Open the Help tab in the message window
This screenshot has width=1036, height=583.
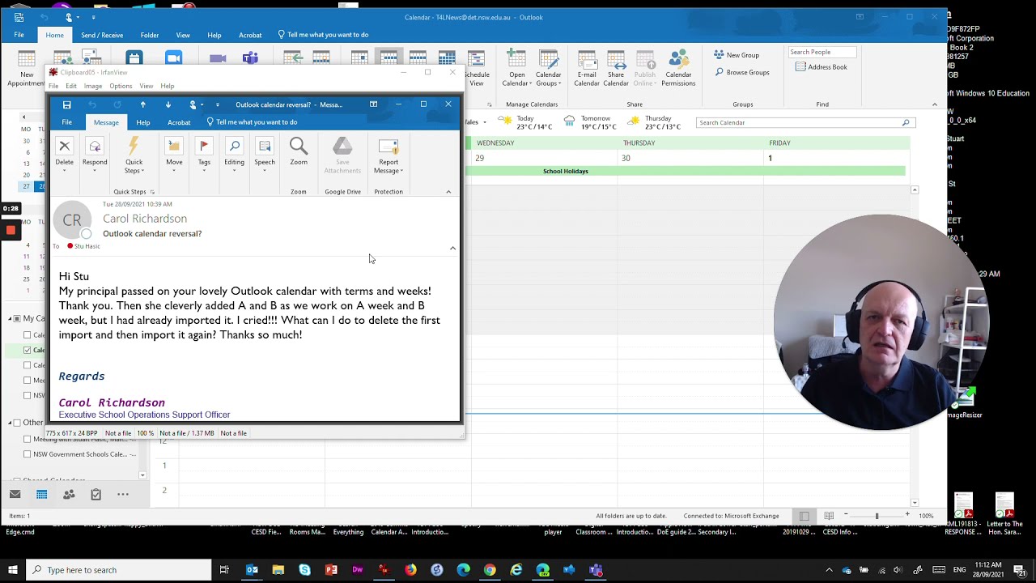click(142, 122)
